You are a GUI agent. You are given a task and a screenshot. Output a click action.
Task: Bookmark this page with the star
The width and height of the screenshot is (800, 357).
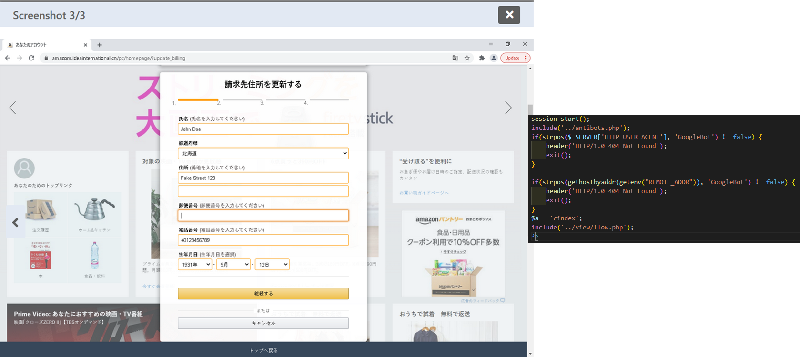[467, 58]
